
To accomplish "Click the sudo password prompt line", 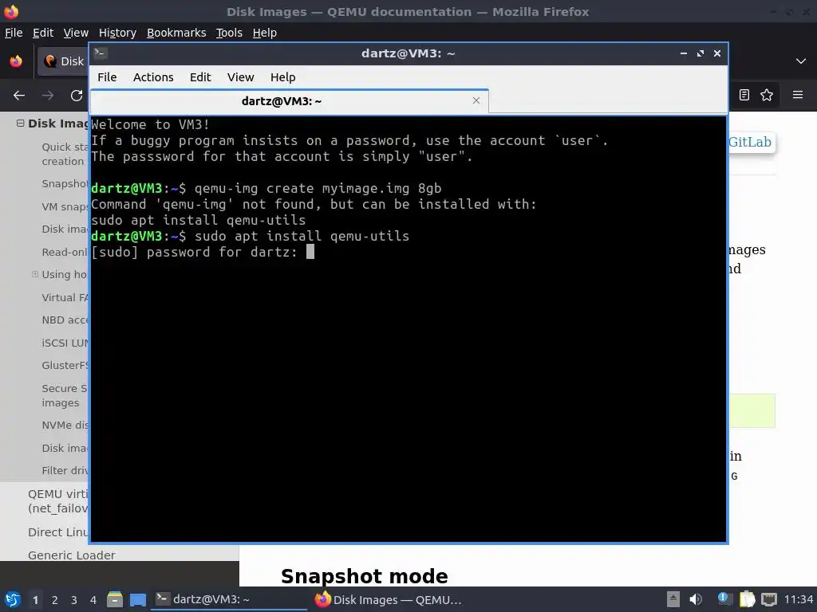I will [203, 252].
